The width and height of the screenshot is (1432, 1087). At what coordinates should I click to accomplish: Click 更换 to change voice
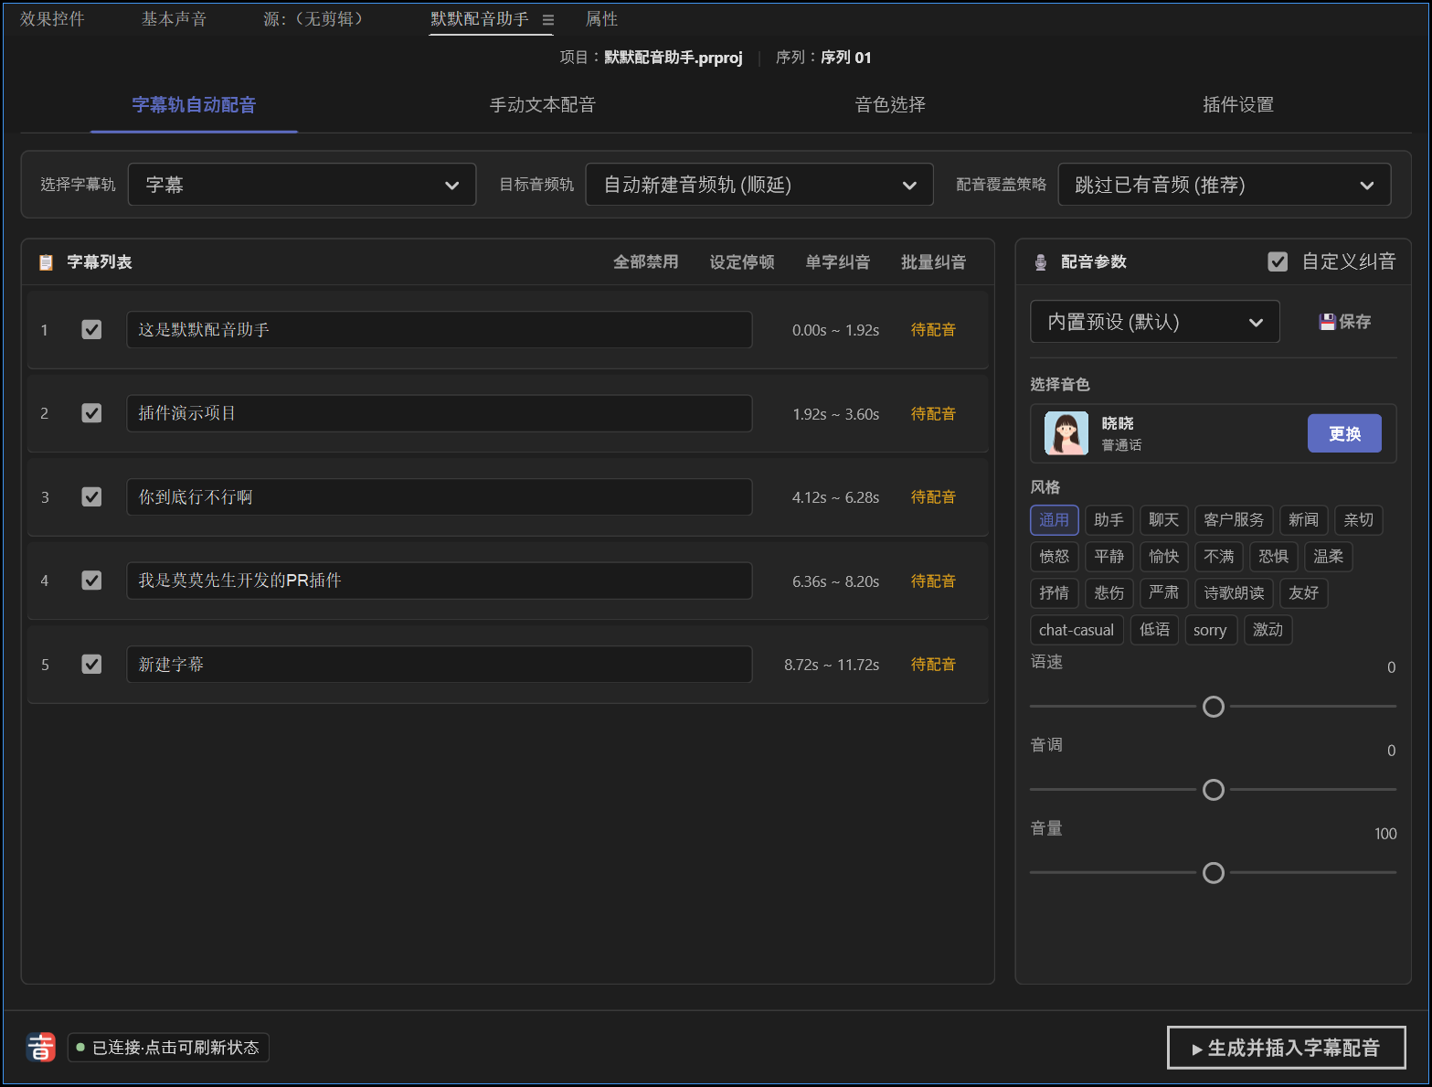(x=1344, y=433)
